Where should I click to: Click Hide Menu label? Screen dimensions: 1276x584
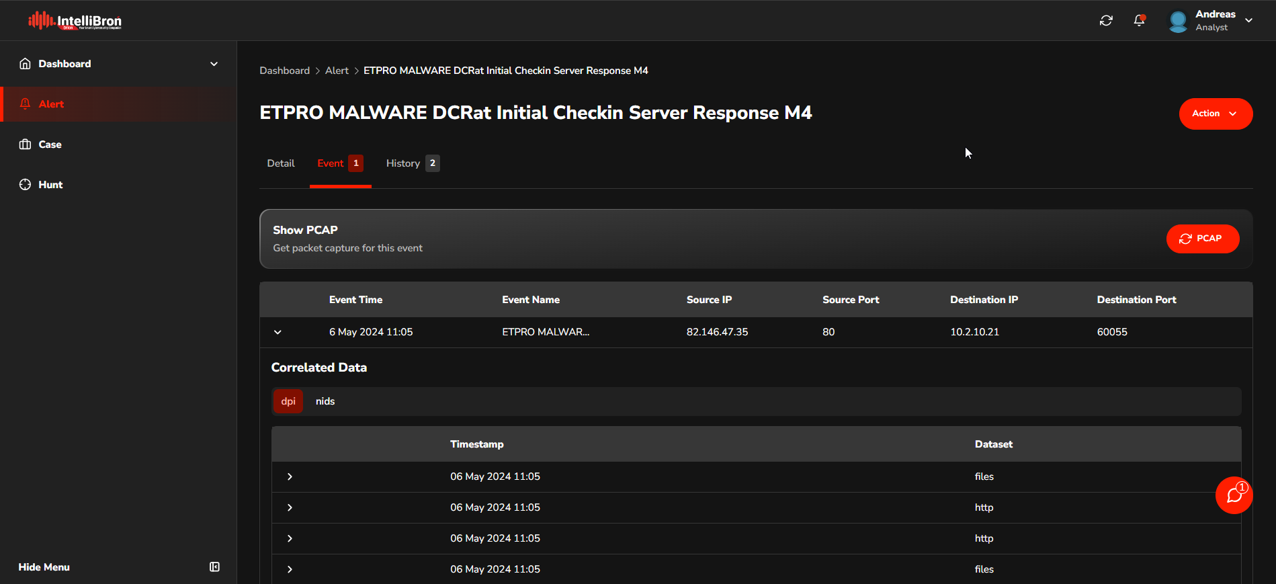tap(44, 567)
